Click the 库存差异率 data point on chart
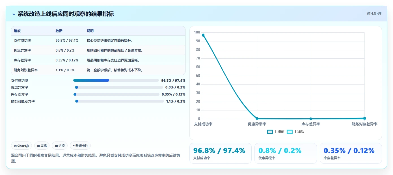Viewport: 393px width, 175px height. pyautogui.click(x=311, y=119)
